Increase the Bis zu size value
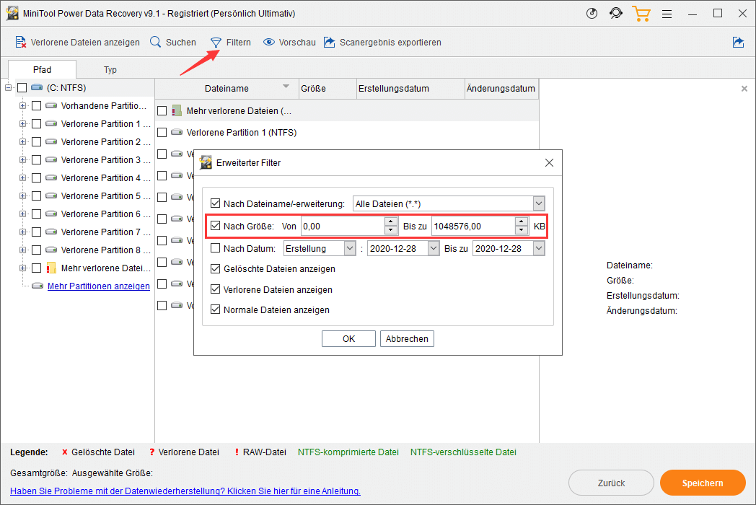756x505 pixels. [522, 222]
